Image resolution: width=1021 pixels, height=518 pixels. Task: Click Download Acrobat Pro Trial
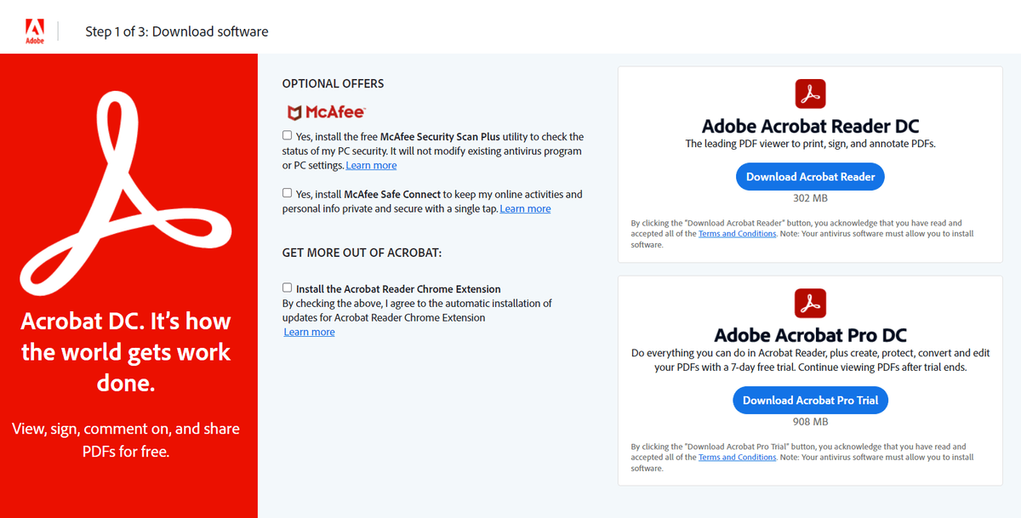810,400
